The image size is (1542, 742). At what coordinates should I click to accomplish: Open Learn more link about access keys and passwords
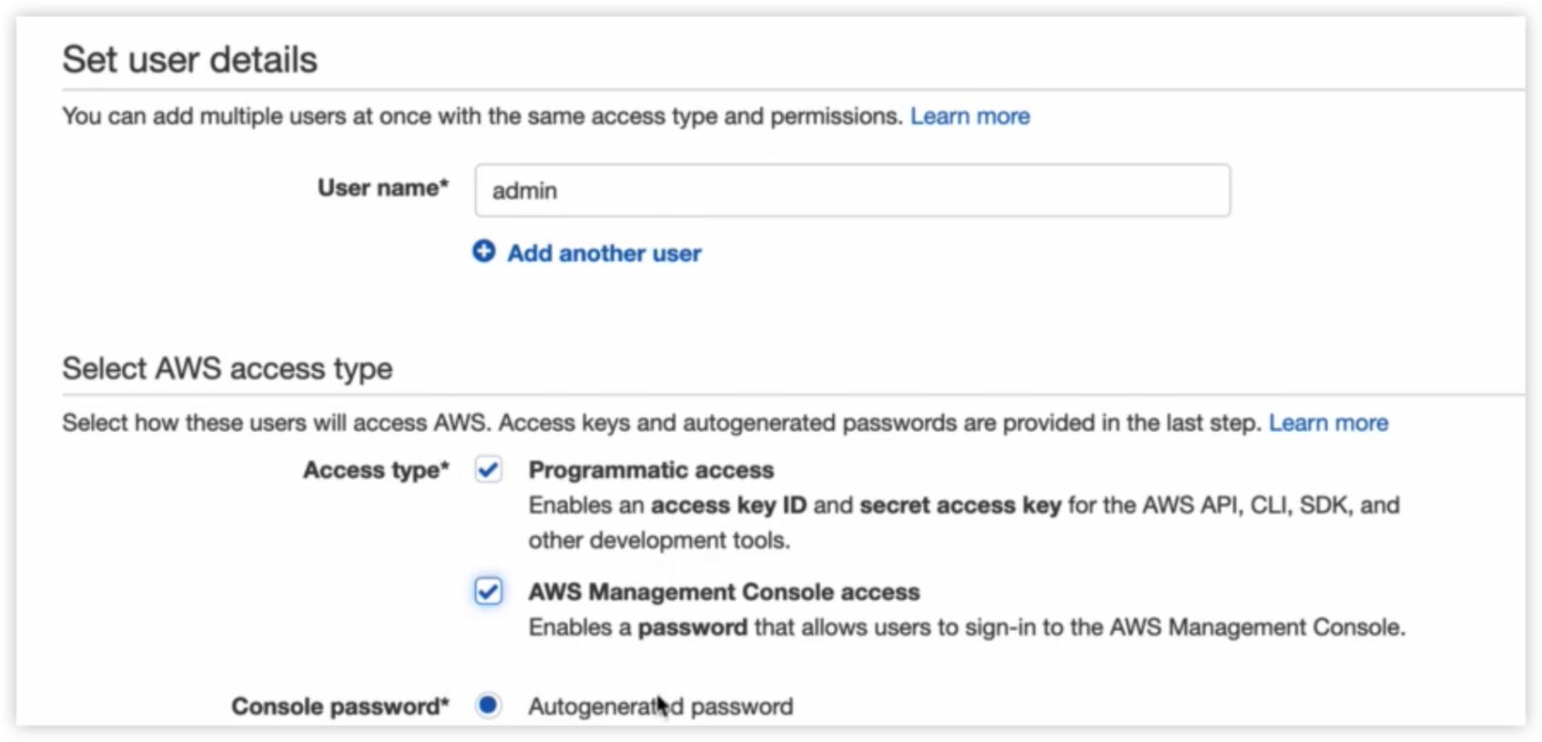point(1328,423)
